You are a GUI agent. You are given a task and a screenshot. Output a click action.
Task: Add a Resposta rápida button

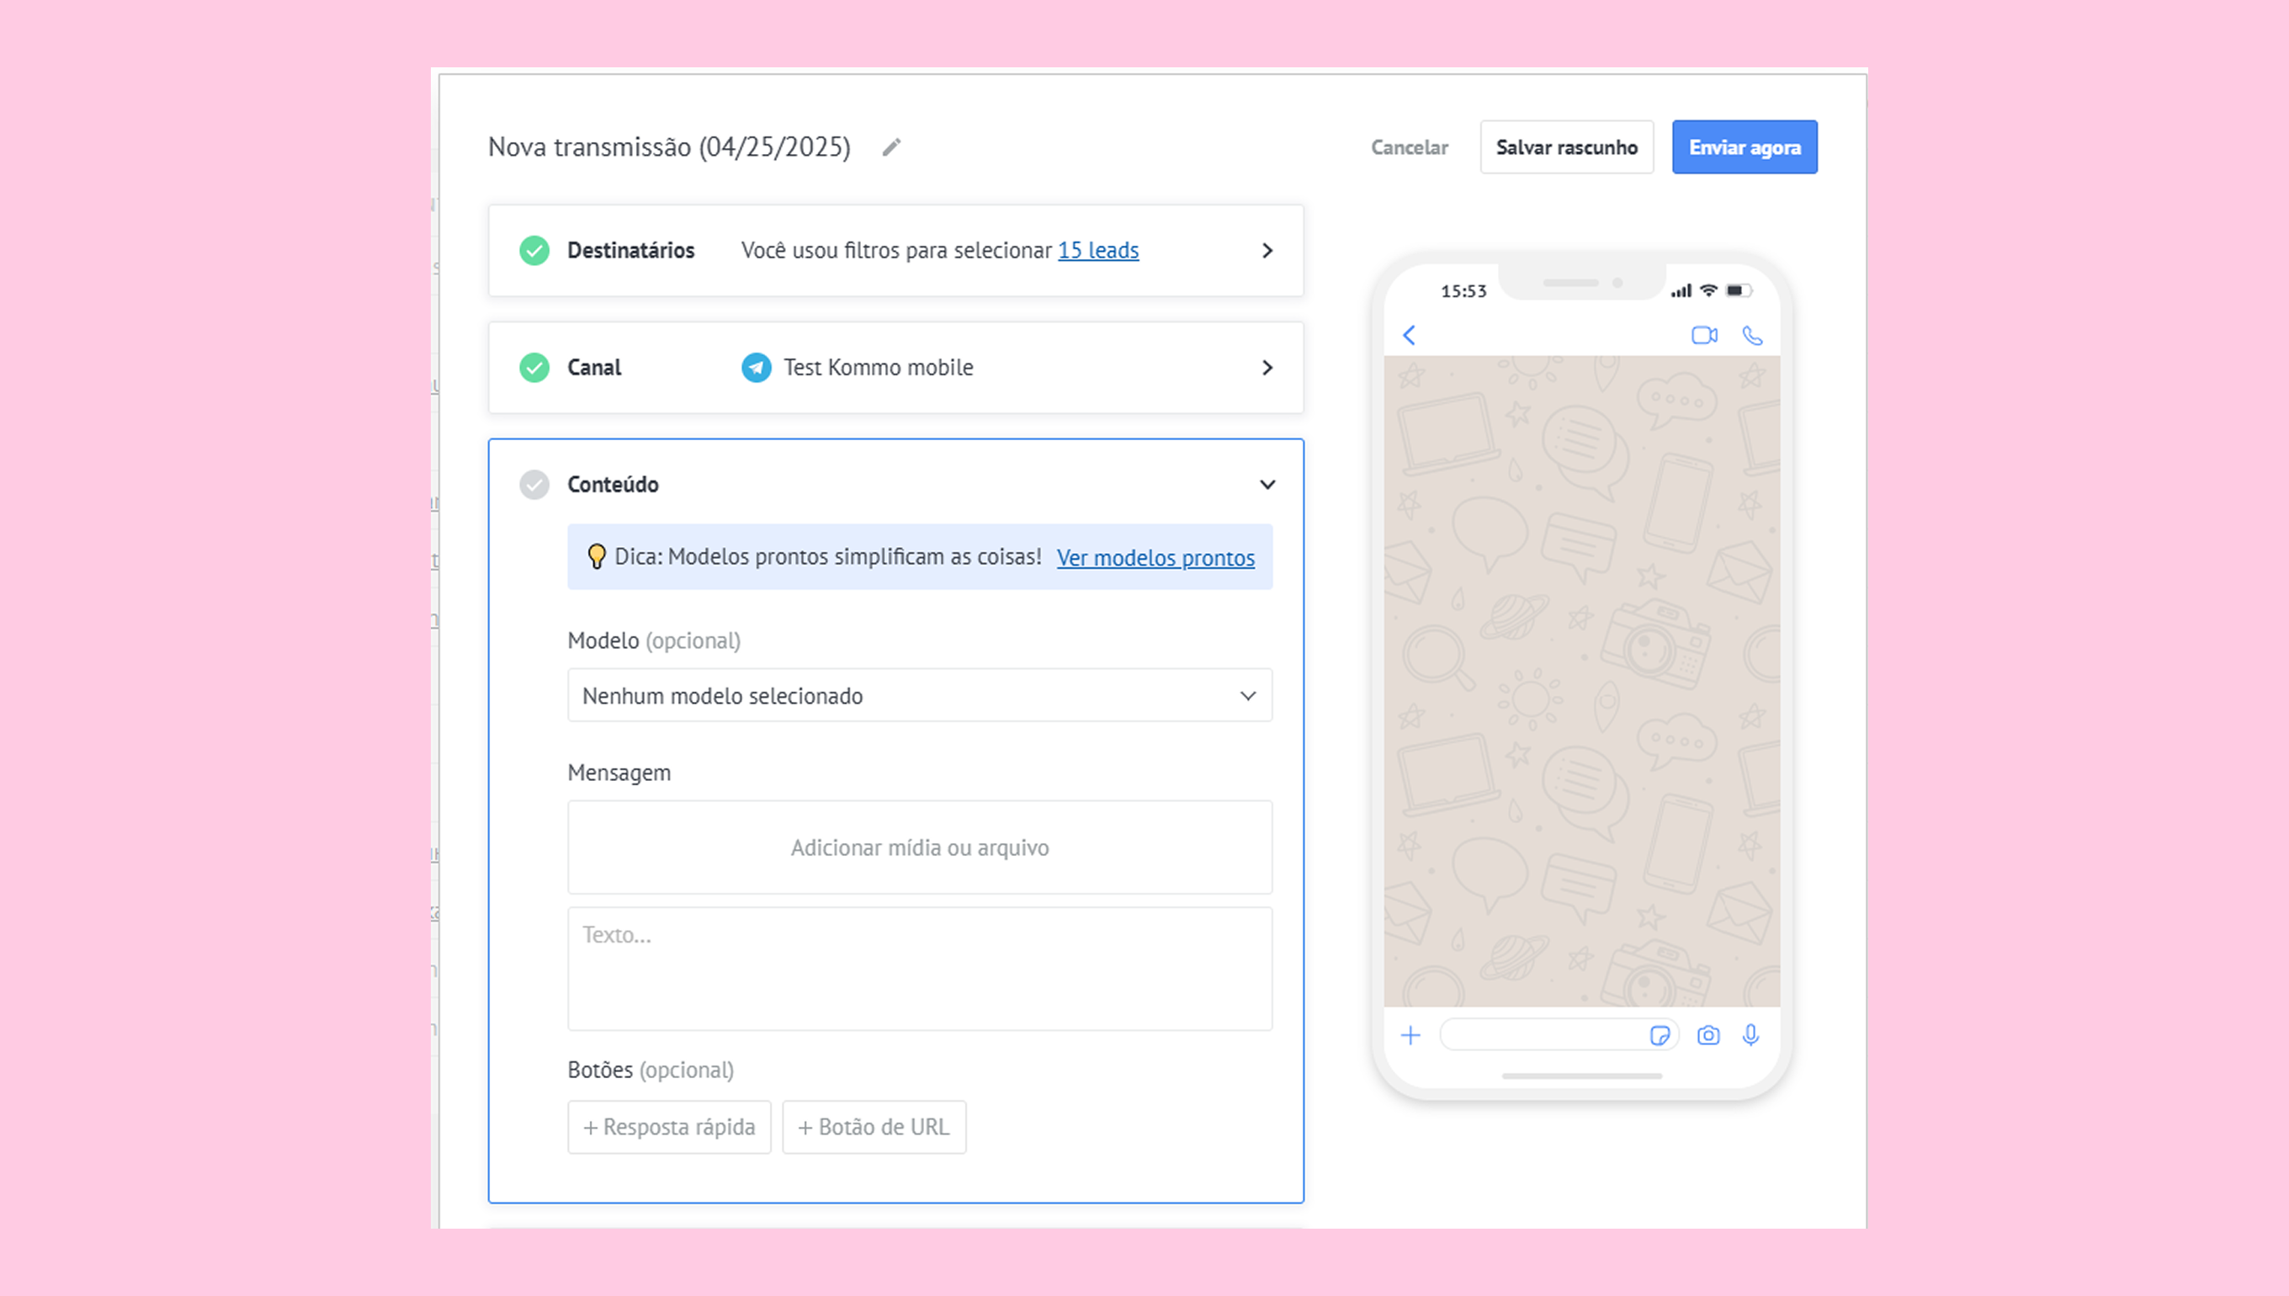click(669, 1128)
